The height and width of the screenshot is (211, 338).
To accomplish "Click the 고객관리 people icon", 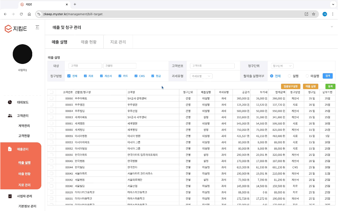I will (10, 116).
